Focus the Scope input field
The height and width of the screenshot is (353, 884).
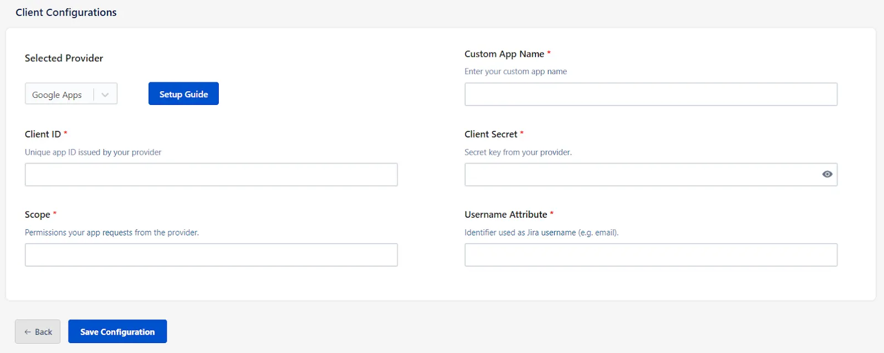(x=211, y=255)
